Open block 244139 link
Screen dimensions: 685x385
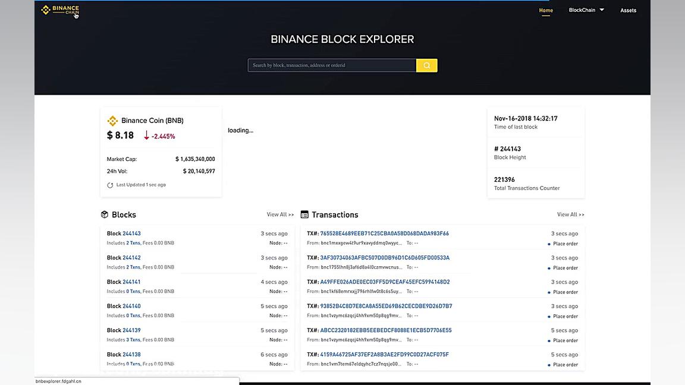(x=131, y=330)
